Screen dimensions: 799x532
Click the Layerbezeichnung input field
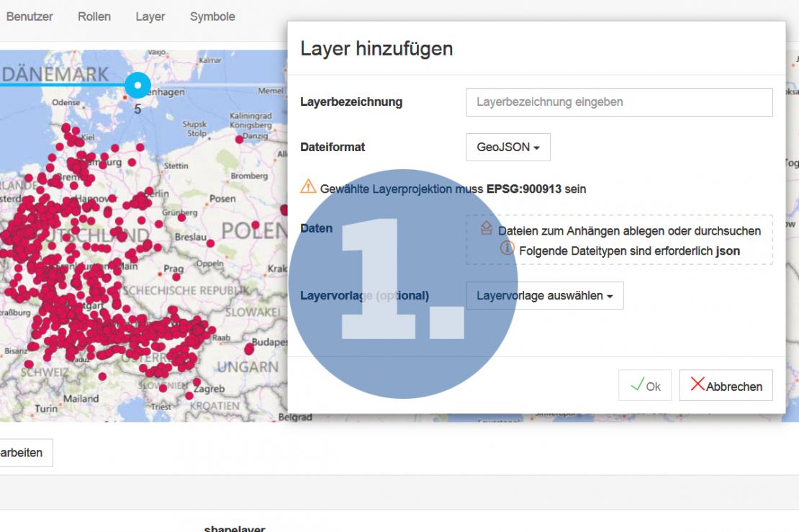coord(619,102)
